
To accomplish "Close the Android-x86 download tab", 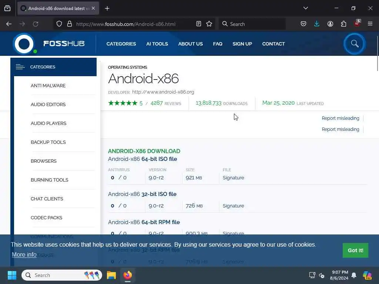I will (x=93, y=8).
